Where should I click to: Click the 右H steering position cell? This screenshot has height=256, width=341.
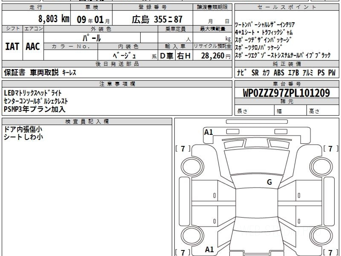tap(184, 56)
